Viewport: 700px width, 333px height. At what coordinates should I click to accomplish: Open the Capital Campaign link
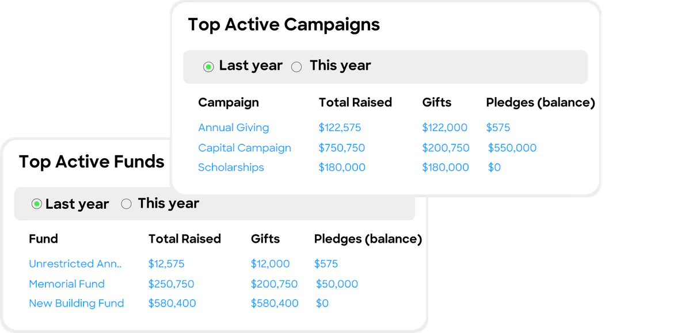point(244,148)
